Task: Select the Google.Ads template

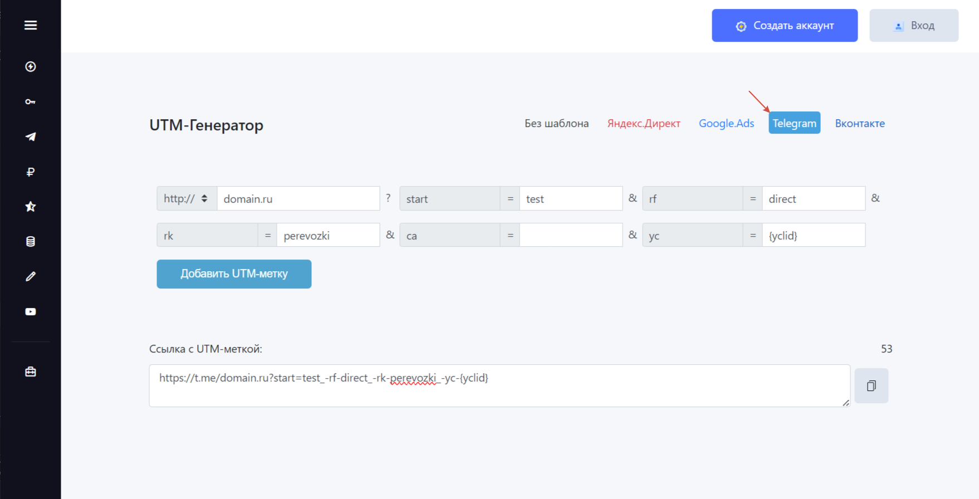Action: point(726,123)
